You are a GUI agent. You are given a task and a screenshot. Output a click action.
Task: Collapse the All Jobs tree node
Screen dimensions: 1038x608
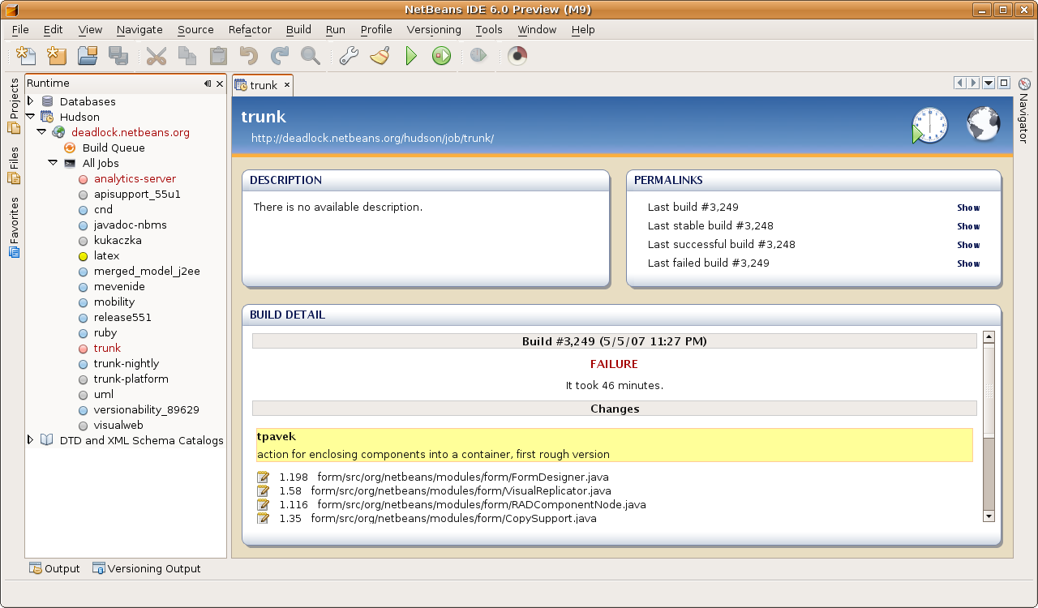click(x=53, y=163)
